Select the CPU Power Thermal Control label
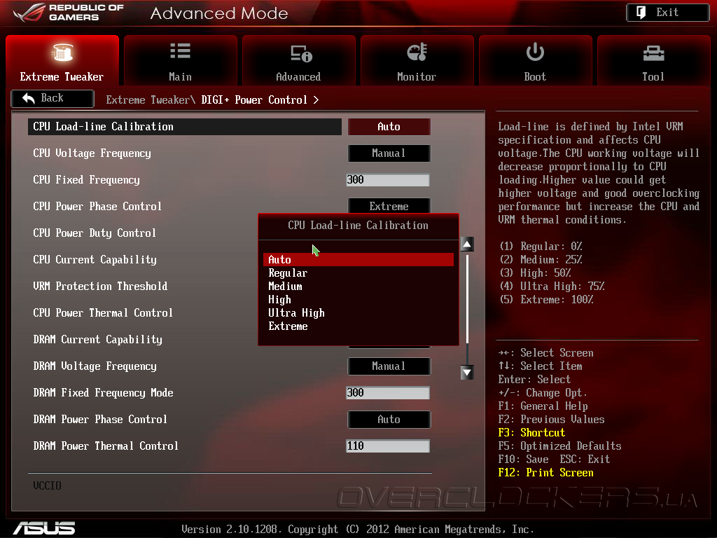Screen dimensions: 717x538 (103, 312)
